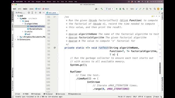Open the Navigate menu
The width and height of the screenshot is (175, 98).
[x=38, y=2]
